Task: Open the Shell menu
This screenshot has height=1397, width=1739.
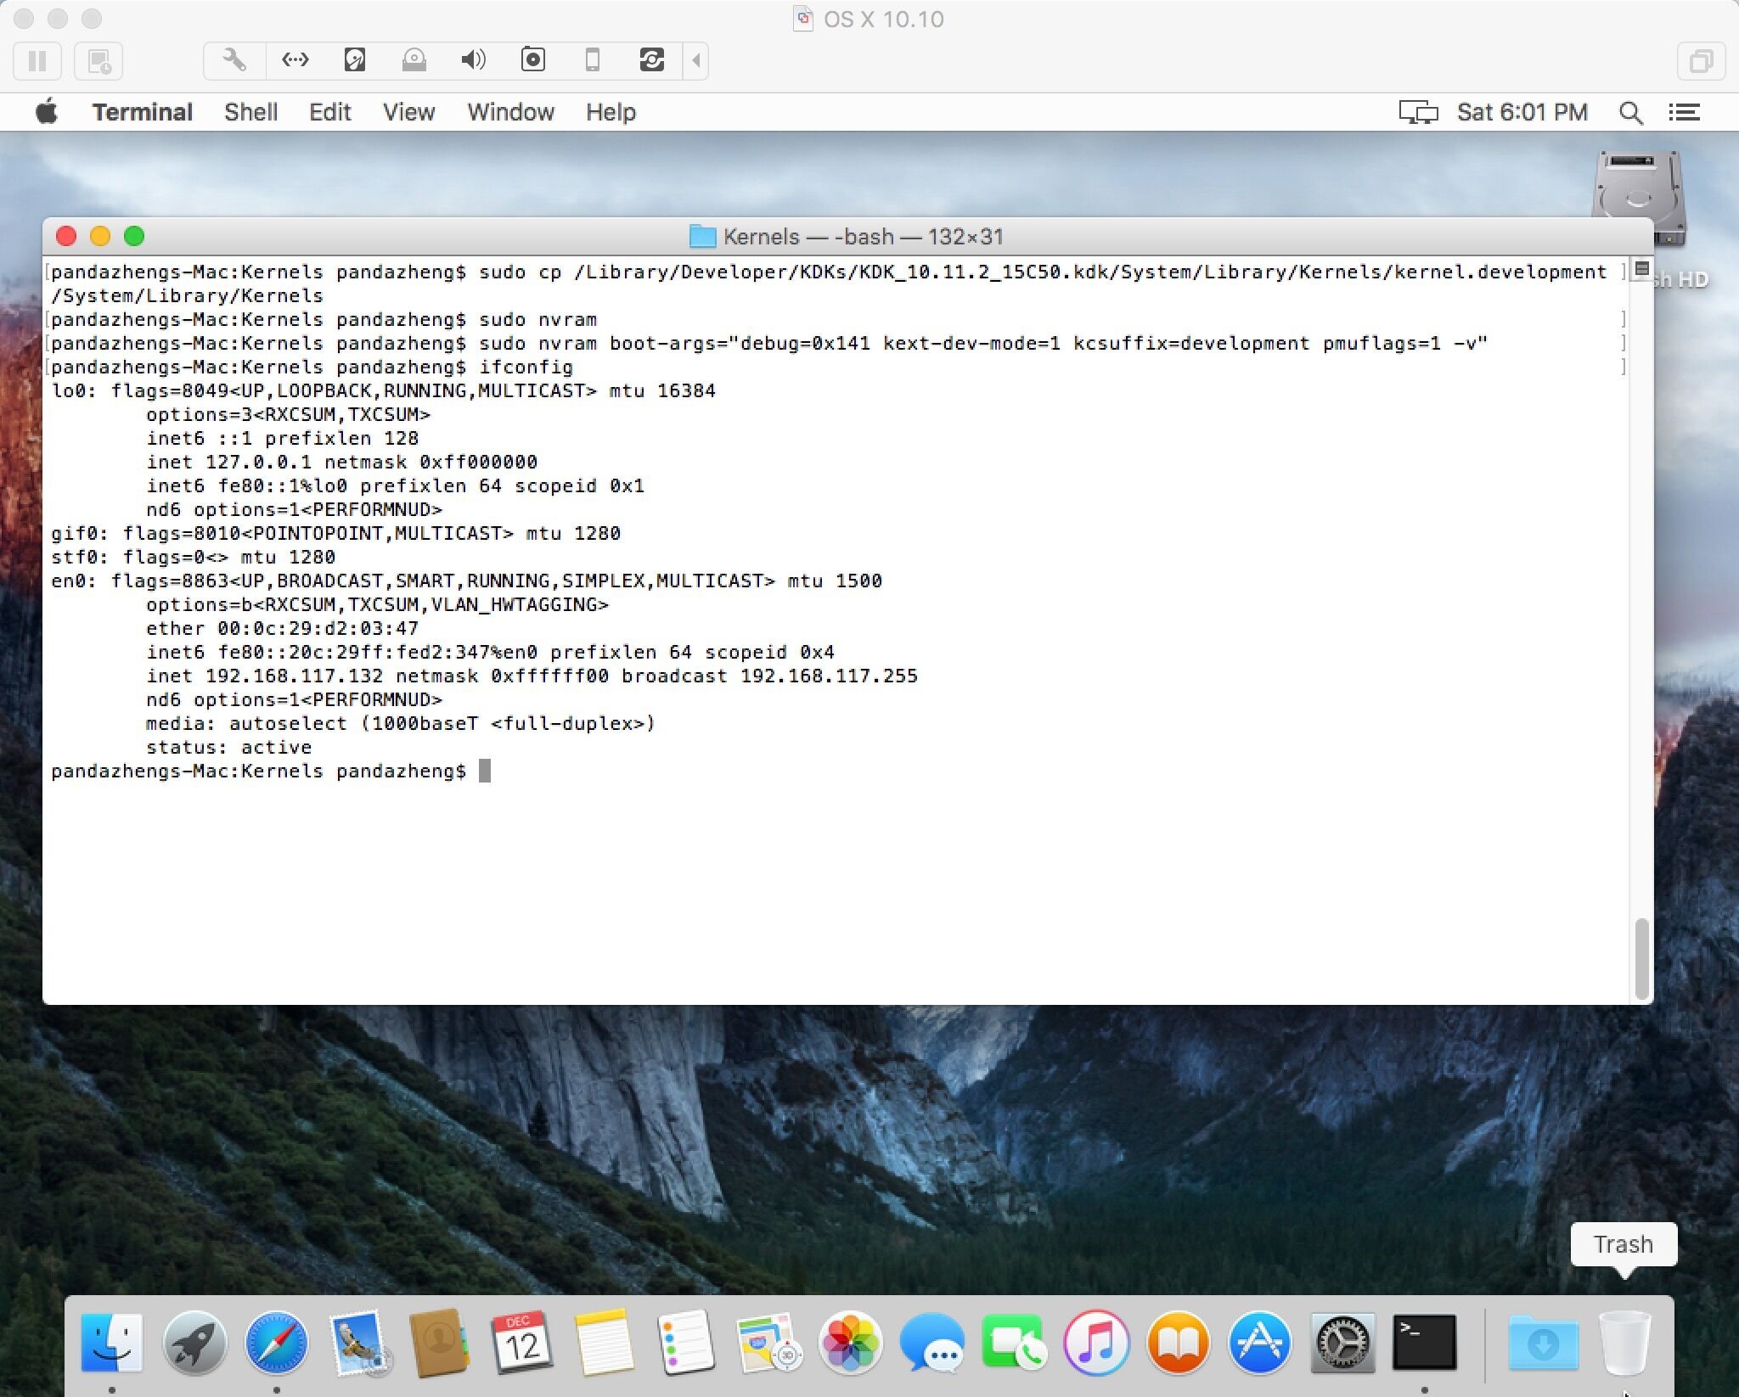Action: coord(250,112)
